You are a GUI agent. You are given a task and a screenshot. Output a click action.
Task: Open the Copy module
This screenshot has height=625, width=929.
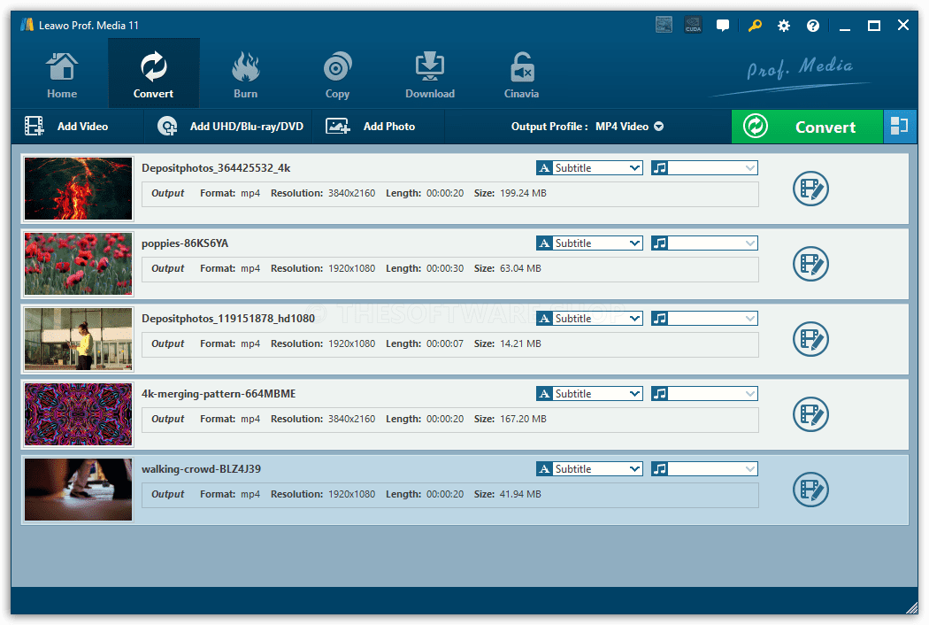coord(337,74)
